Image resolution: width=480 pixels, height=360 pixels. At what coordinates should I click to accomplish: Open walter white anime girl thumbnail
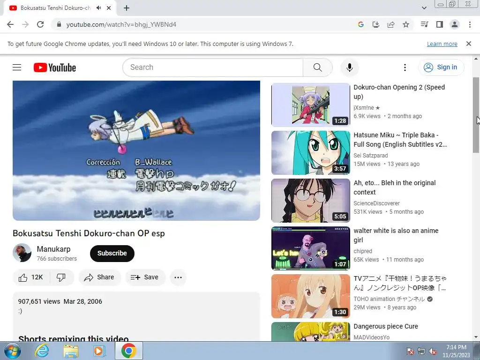click(310, 248)
